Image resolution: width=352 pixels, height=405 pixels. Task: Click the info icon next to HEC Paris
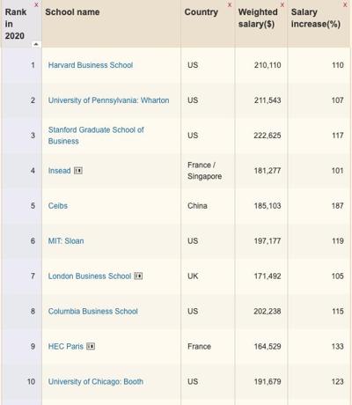[x=91, y=346]
